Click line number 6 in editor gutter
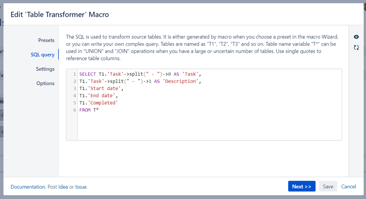This screenshot has width=366, height=199. [x=75, y=110]
